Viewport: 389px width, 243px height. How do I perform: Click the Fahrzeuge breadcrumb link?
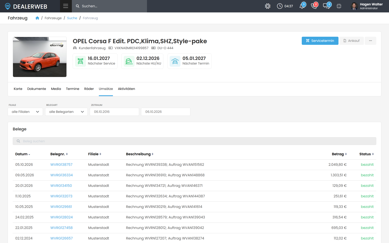tap(53, 18)
